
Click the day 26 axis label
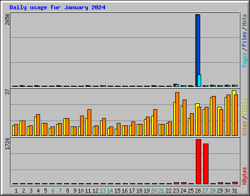point(198,191)
